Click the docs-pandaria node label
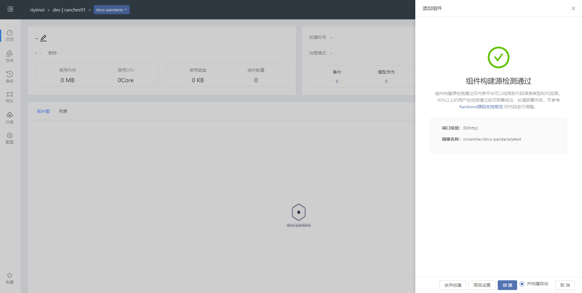Screen dimensions: 582x293 (x=299, y=225)
